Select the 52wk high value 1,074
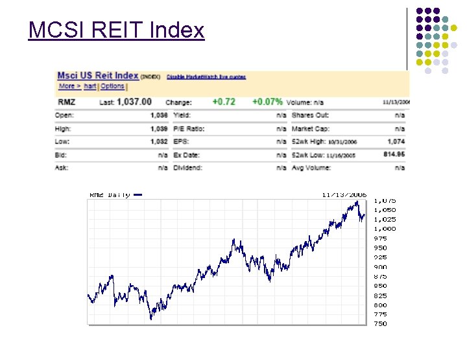 click(396, 142)
